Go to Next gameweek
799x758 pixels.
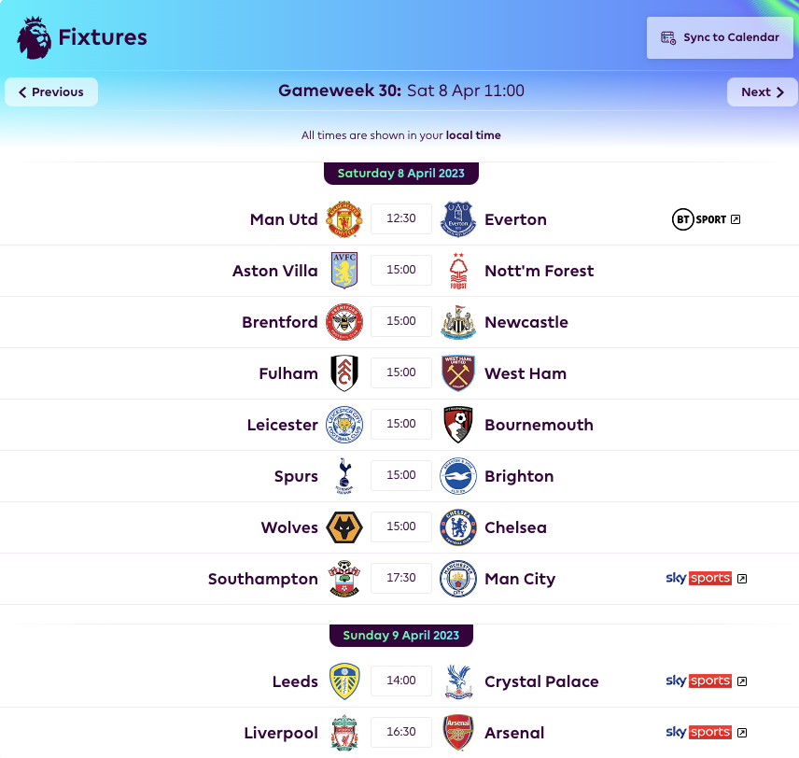point(763,92)
